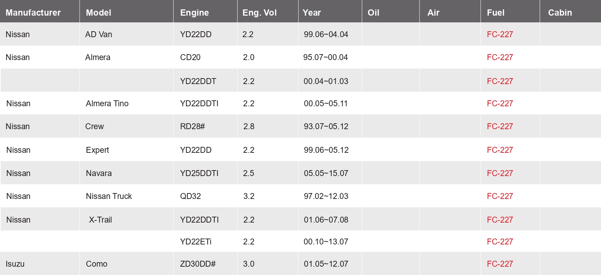601x275 pixels.
Task: Open FC-227 link for Isuzu Como
Action: point(500,264)
